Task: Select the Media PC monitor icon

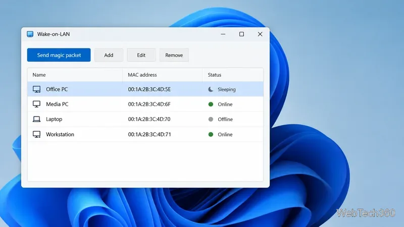Action: point(36,104)
